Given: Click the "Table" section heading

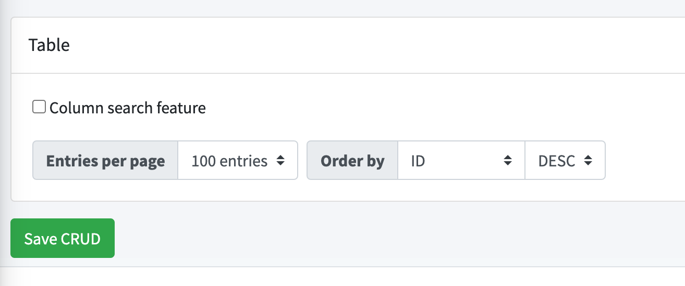Looking at the screenshot, I should [x=49, y=45].
